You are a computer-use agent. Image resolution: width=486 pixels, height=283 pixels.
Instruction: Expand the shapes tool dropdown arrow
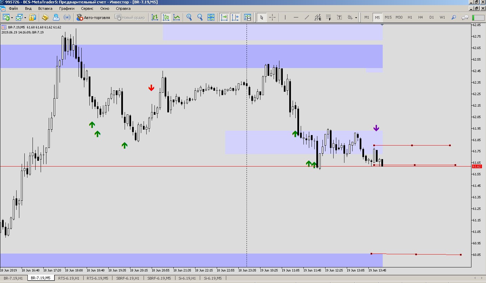[x=356, y=17]
